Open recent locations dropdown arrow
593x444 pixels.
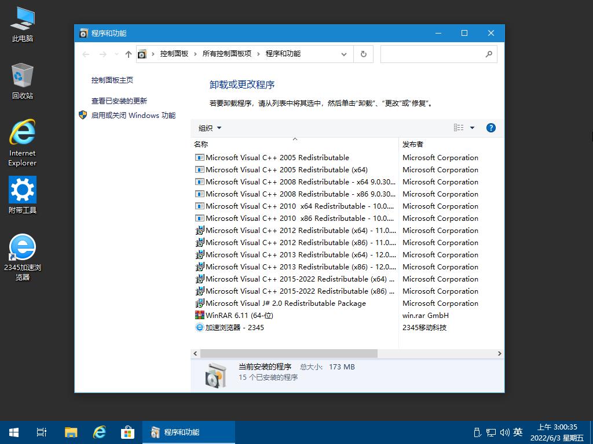tap(116, 54)
